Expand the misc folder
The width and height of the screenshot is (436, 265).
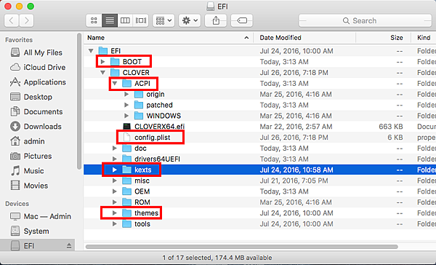115,181
